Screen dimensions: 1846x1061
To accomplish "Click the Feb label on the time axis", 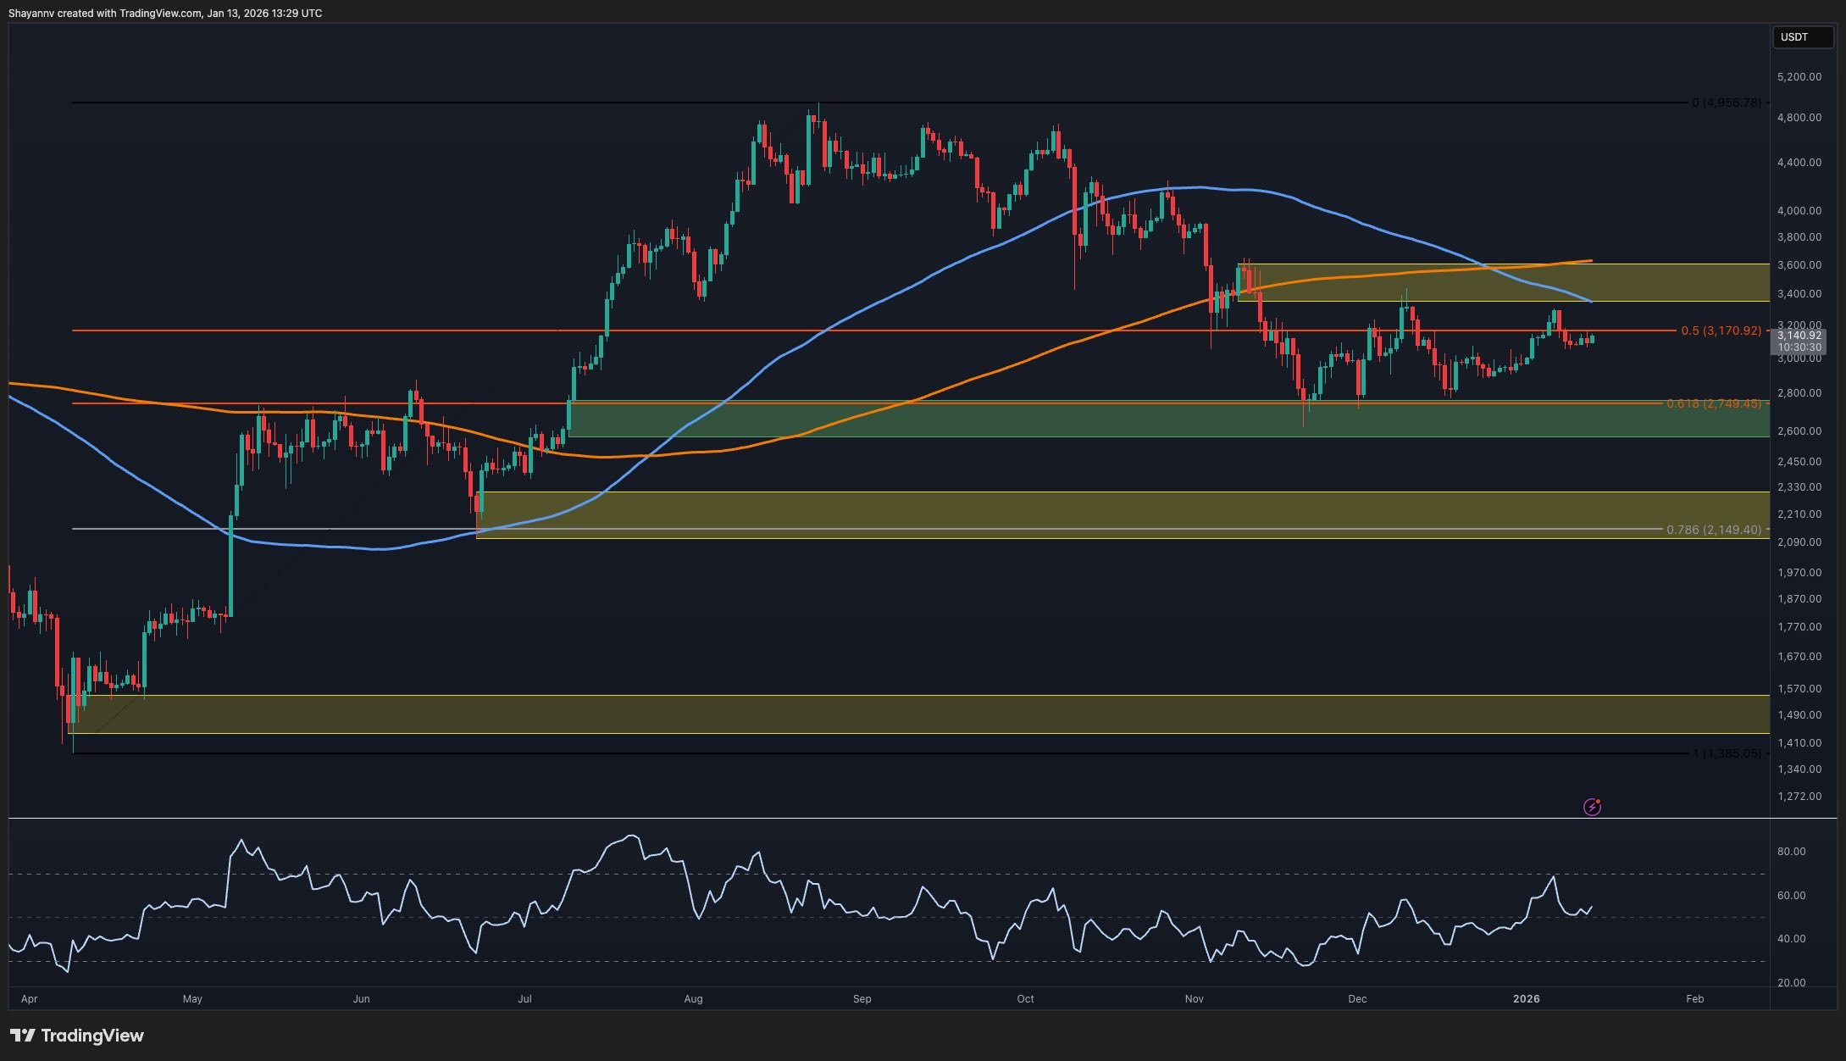I will [x=1694, y=998].
